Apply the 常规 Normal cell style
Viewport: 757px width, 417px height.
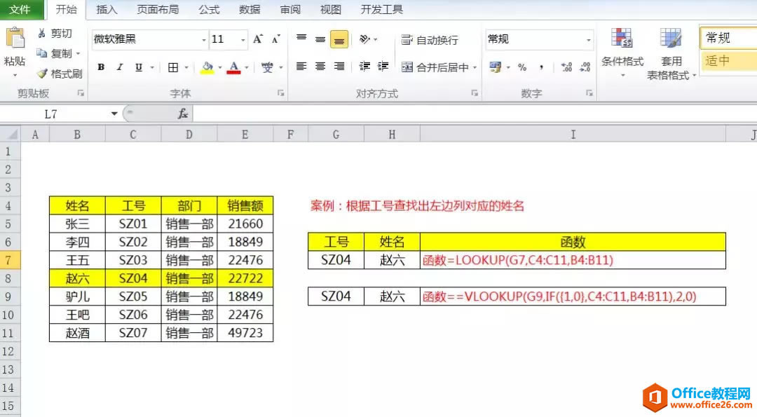coord(728,38)
